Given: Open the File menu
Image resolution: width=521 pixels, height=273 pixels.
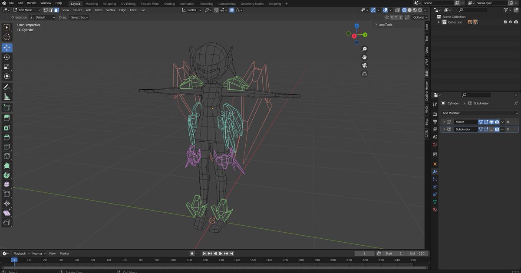Looking at the screenshot, I should (11, 3).
